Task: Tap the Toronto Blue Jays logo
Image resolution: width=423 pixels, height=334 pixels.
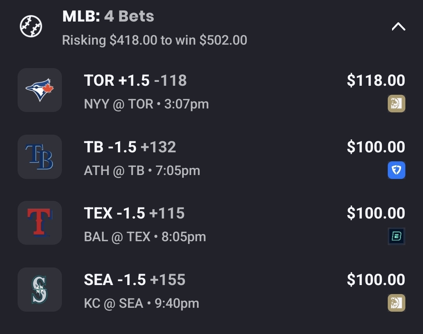Action: pos(40,90)
